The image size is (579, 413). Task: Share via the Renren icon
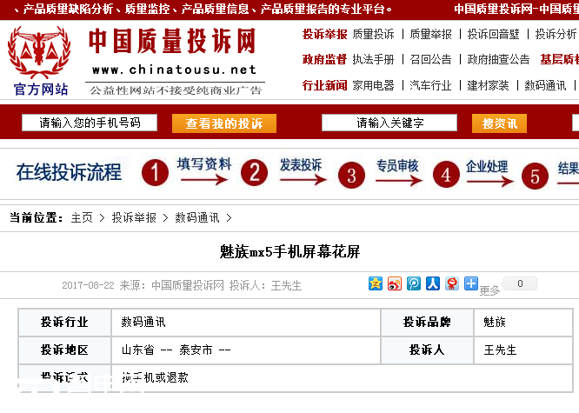click(x=433, y=283)
